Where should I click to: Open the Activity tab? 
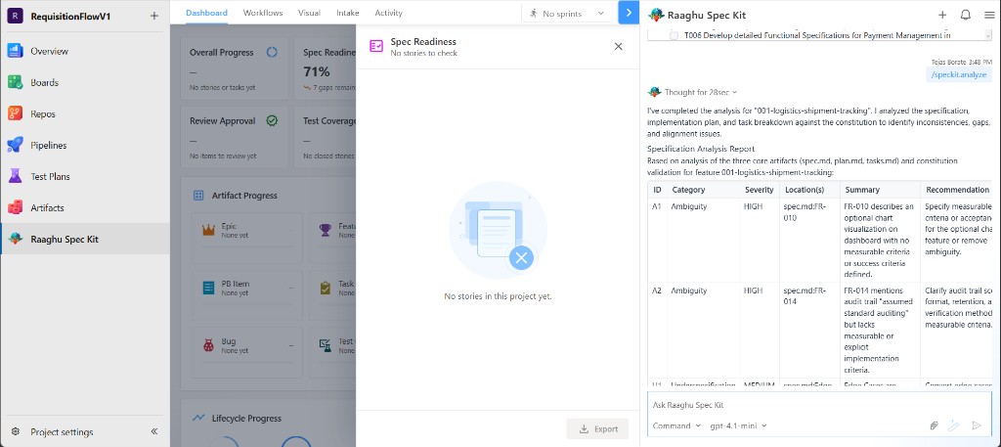click(x=388, y=13)
